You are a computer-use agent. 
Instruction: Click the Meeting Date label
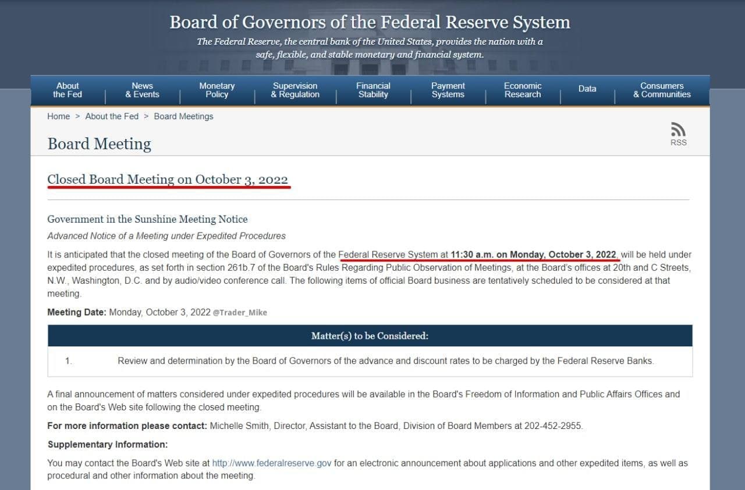pyautogui.click(x=77, y=312)
